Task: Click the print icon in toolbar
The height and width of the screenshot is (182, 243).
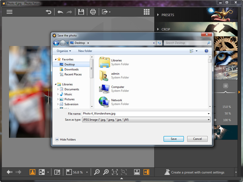Action: (93, 12)
